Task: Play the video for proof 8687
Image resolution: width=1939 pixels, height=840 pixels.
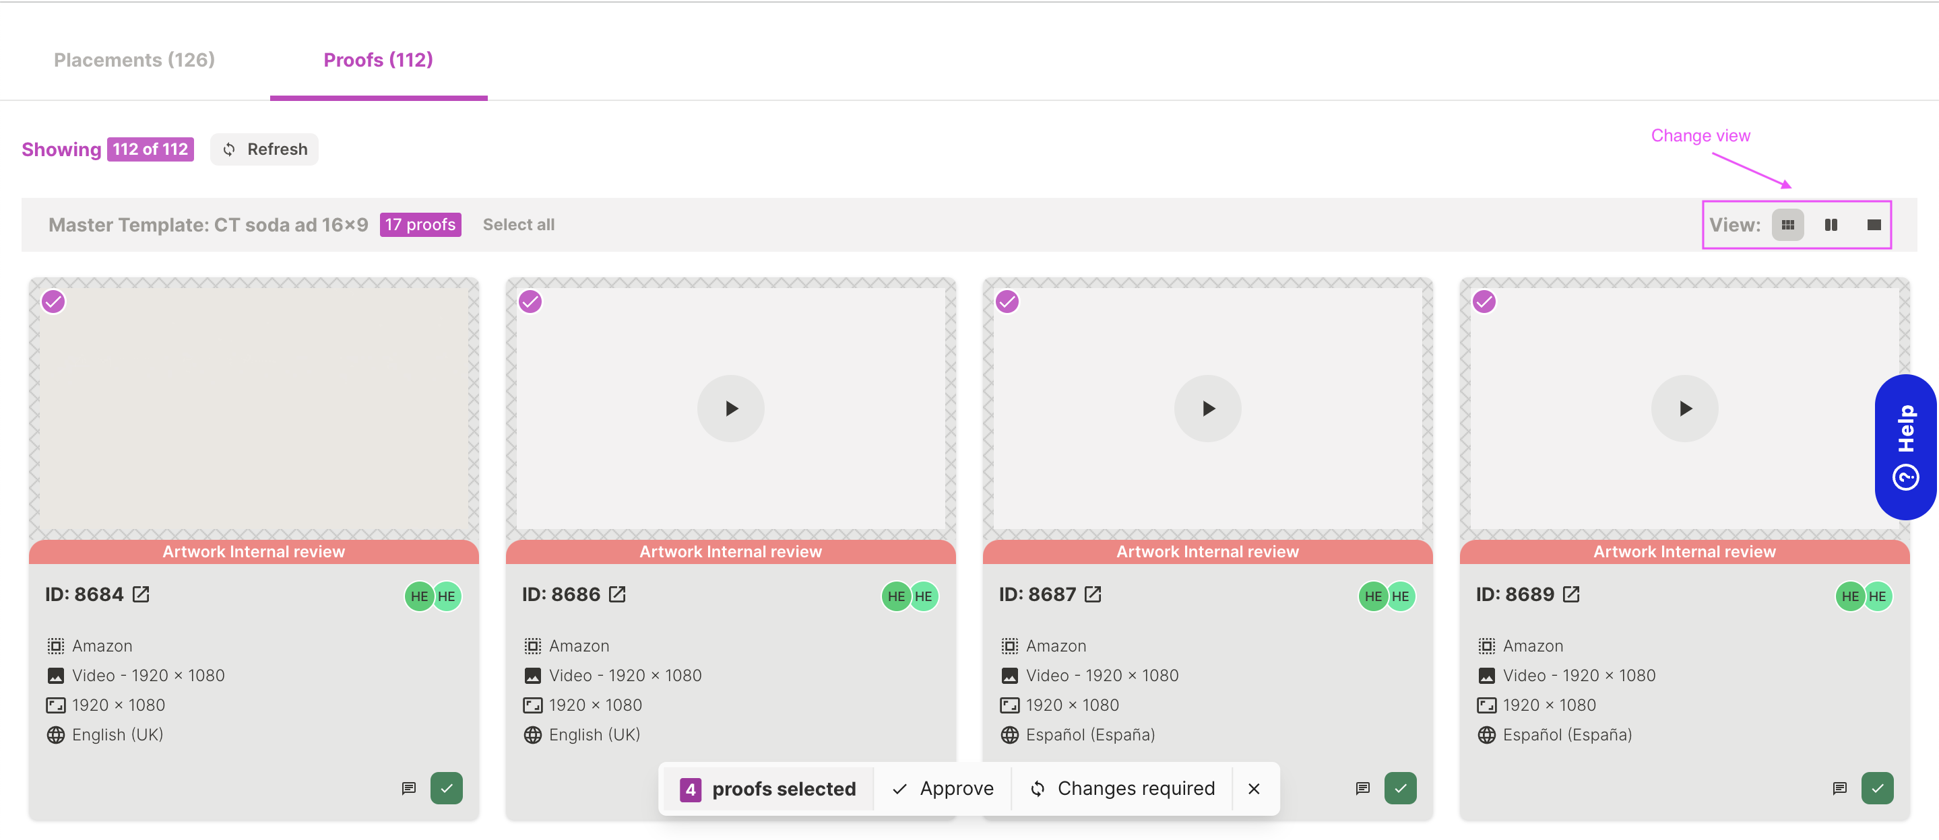Action: pos(1208,409)
